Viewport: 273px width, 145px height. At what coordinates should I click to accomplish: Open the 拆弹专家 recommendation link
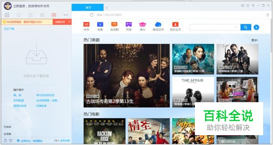[x=41, y=106]
